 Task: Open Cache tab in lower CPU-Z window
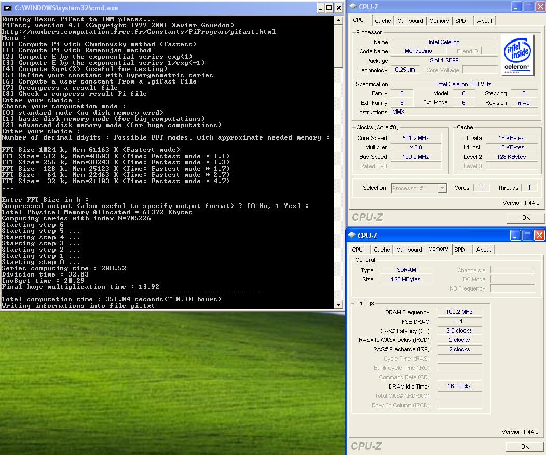[381, 250]
